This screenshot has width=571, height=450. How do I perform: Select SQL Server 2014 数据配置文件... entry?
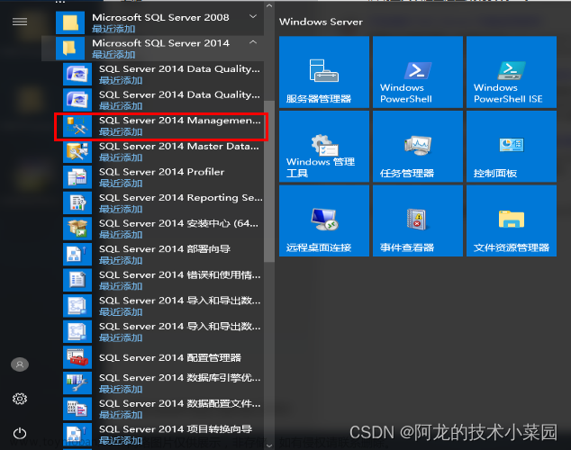pos(163,409)
